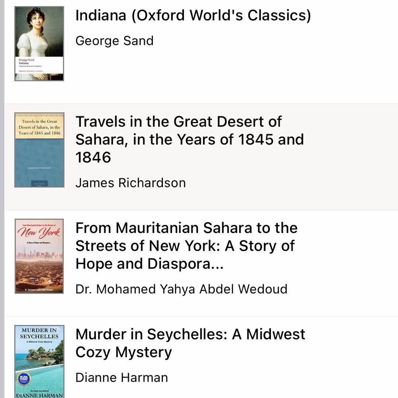398x398 pixels.
Task: Open 'Indiana (Oxford World's Classics)' title
Action: coord(193,15)
